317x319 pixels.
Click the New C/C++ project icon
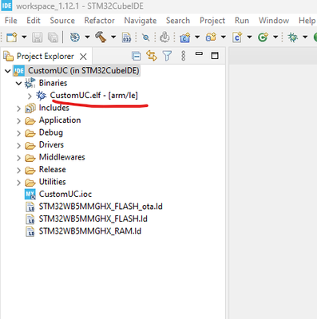185,37
